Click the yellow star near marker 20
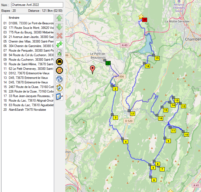This screenshot has height=192, width=201. (141, 17)
